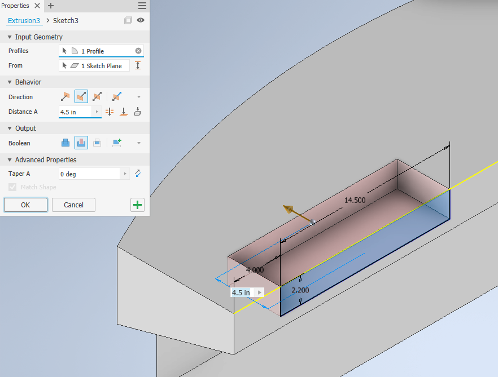498x377 pixels.
Task: Open Taper A flyout arrow
Action: [x=125, y=174]
